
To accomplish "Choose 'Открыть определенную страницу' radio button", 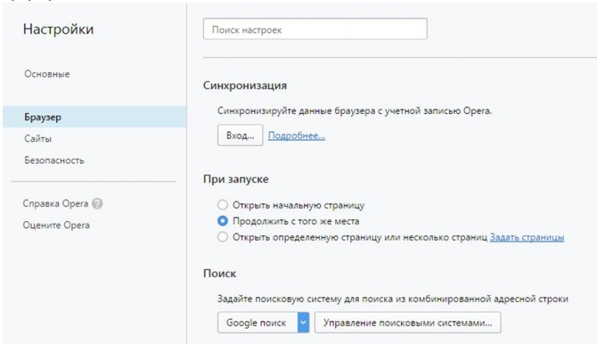I will click(222, 238).
